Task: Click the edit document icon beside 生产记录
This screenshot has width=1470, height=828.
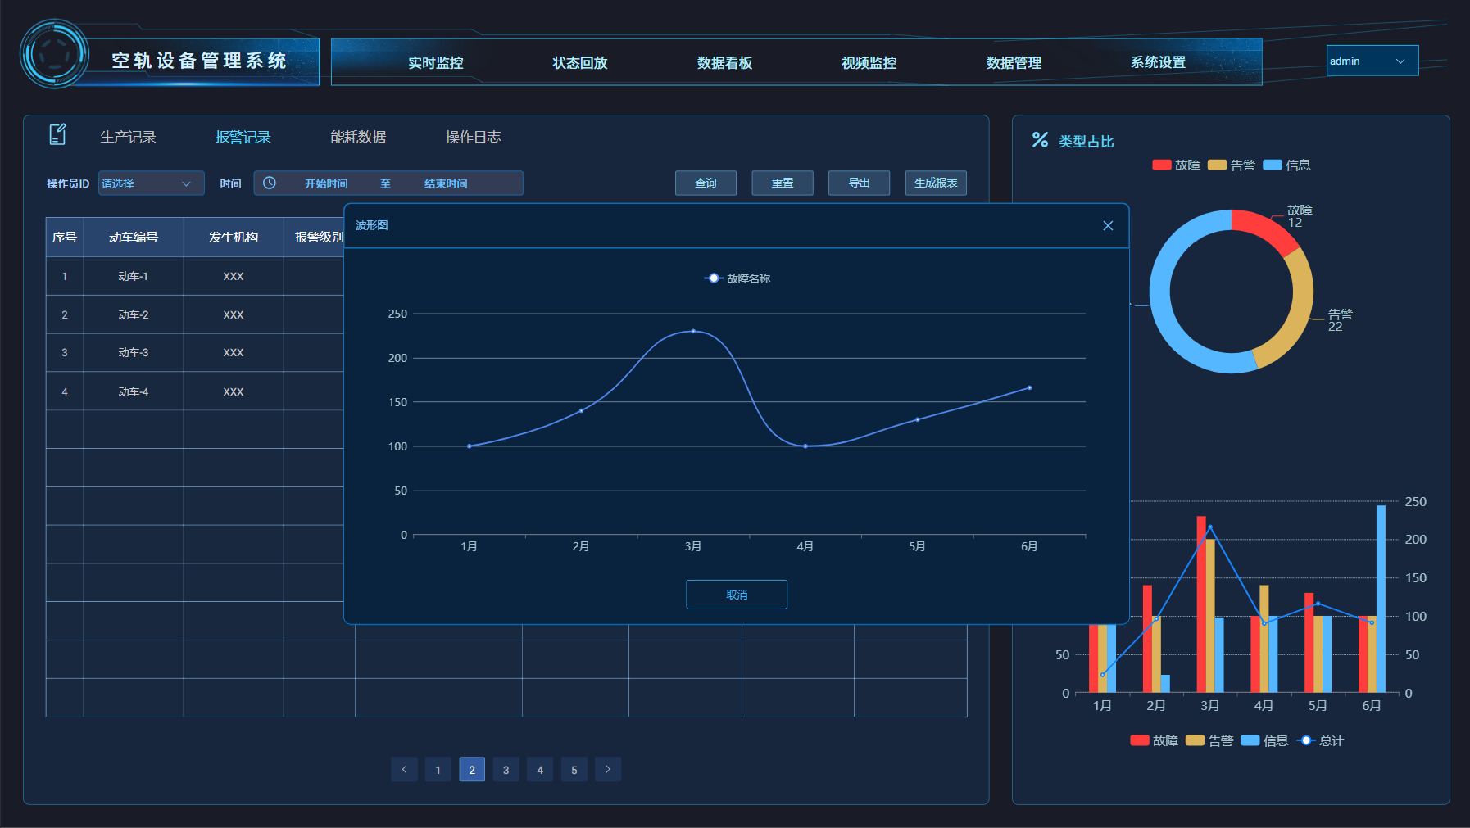Action: click(x=57, y=134)
